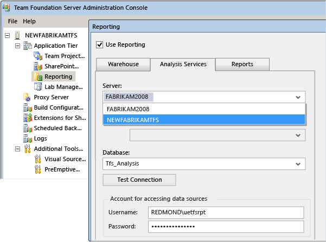Screen dimensions: 326x242
Task: Click the Proxy Server icon
Action: tap(27, 97)
